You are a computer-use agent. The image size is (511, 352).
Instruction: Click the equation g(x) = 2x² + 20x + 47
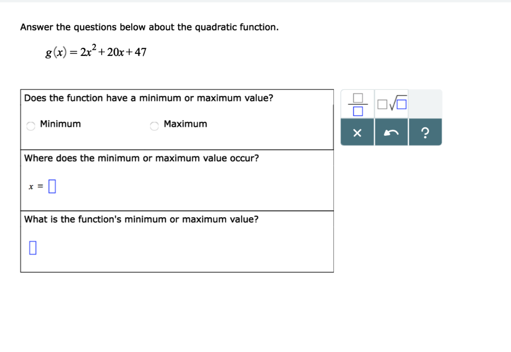tap(95, 51)
